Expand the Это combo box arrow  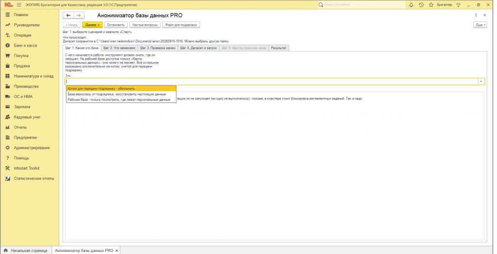[x=481, y=82]
